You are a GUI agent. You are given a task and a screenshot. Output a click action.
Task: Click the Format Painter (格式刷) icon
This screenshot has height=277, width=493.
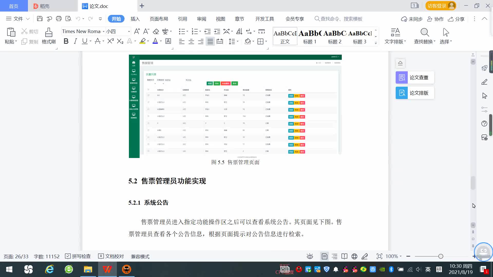click(49, 33)
